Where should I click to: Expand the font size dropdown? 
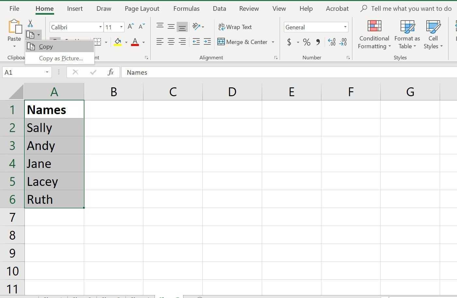[121, 27]
